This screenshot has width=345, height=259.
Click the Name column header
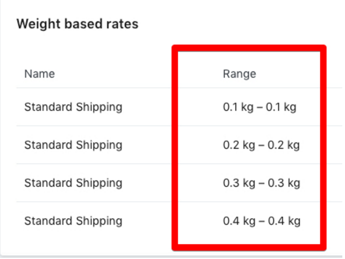(x=39, y=74)
